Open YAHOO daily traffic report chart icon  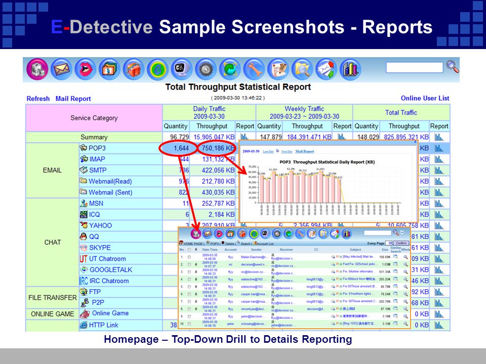(244, 225)
